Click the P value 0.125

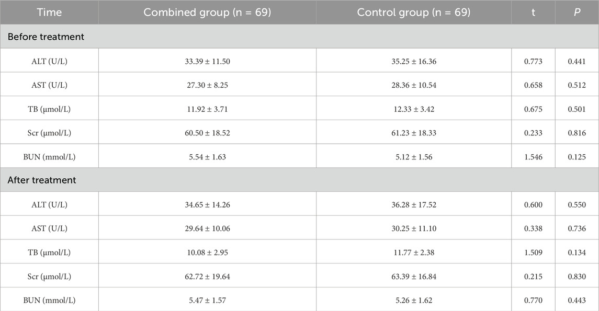[x=577, y=157]
